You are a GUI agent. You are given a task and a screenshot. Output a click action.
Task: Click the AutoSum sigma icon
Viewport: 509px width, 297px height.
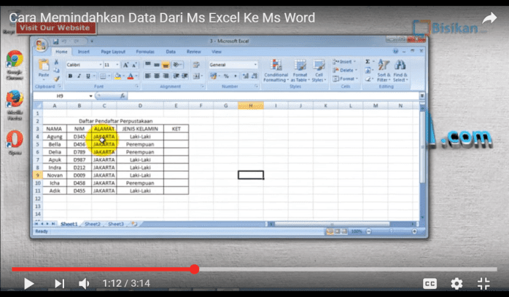coord(368,62)
